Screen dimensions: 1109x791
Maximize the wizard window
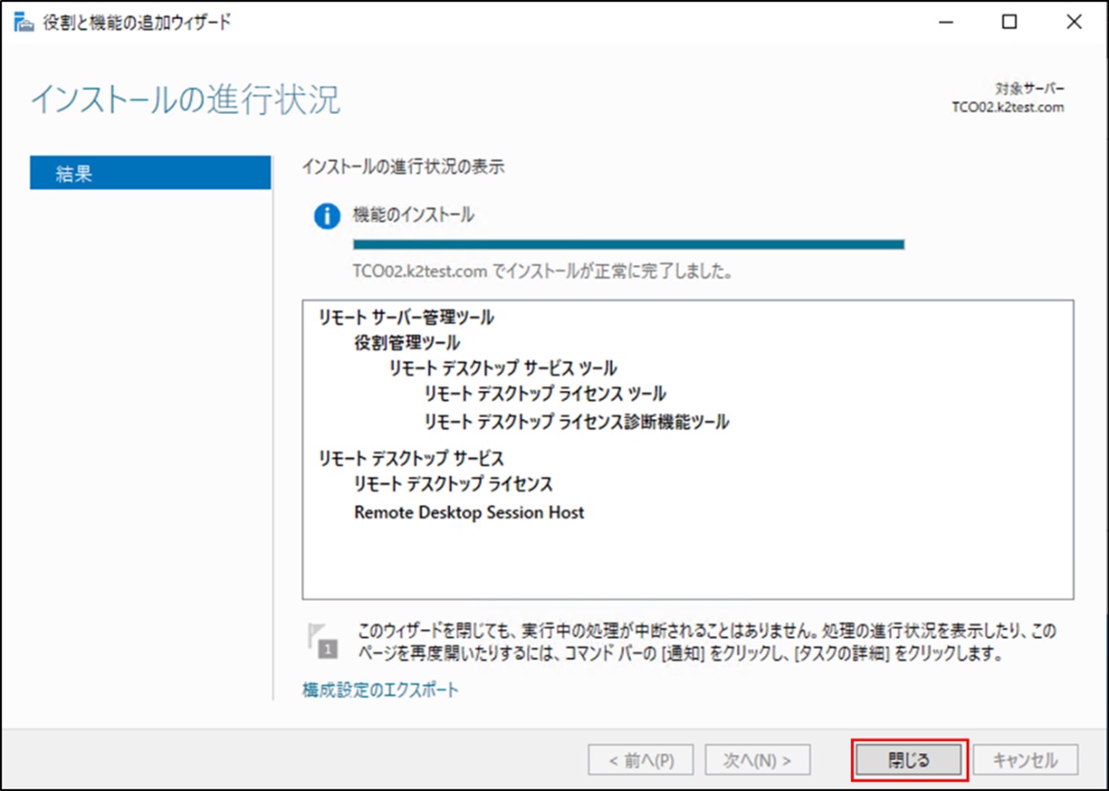pyautogui.click(x=1009, y=23)
